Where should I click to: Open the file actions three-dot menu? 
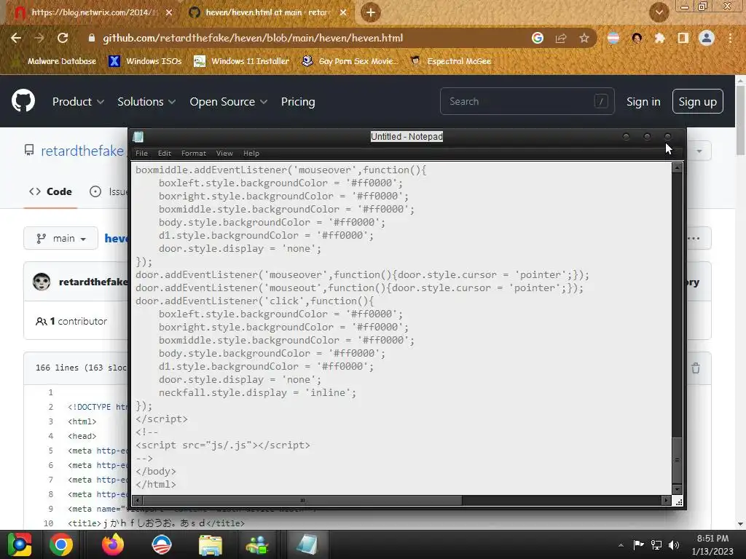pos(694,238)
